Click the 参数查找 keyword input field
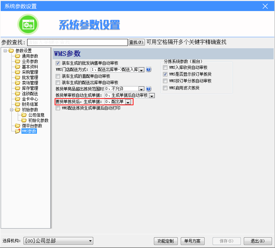The height and width of the screenshot is (248, 275). (77, 42)
